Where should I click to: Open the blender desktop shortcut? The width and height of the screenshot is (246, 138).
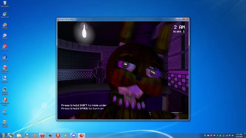tap(5, 26)
